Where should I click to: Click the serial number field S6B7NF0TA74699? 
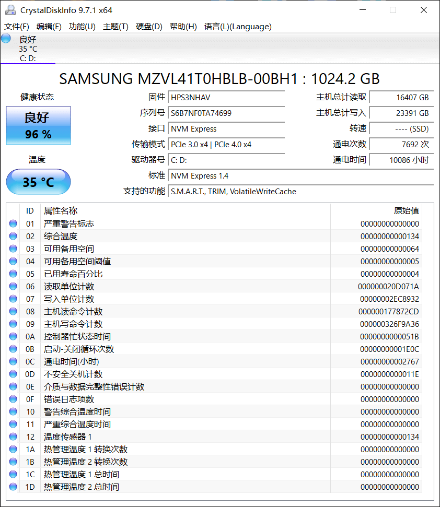pyautogui.click(x=226, y=113)
